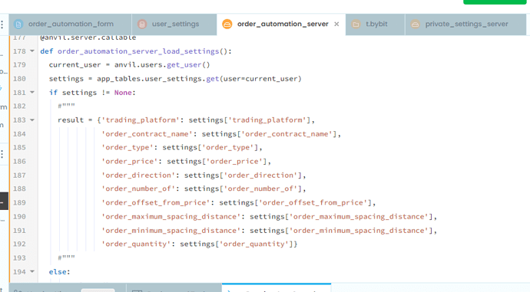
Task: Open the private_settings_server tab
Action: (465, 25)
